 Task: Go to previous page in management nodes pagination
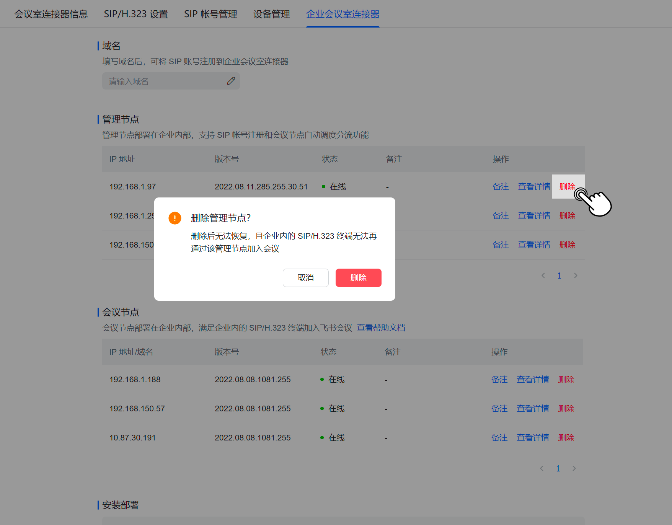pyautogui.click(x=543, y=276)
